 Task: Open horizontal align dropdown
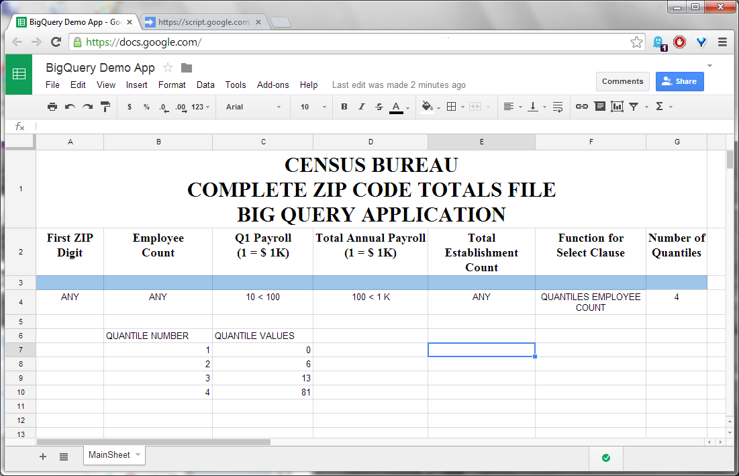click(512, 107)
